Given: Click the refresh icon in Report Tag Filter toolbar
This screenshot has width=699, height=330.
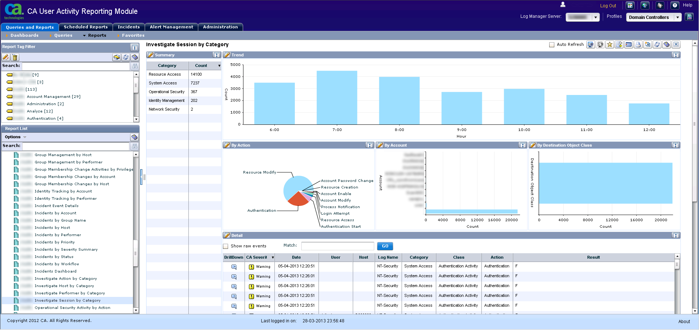Looking at the screenshot, I should tap(126, 57).
